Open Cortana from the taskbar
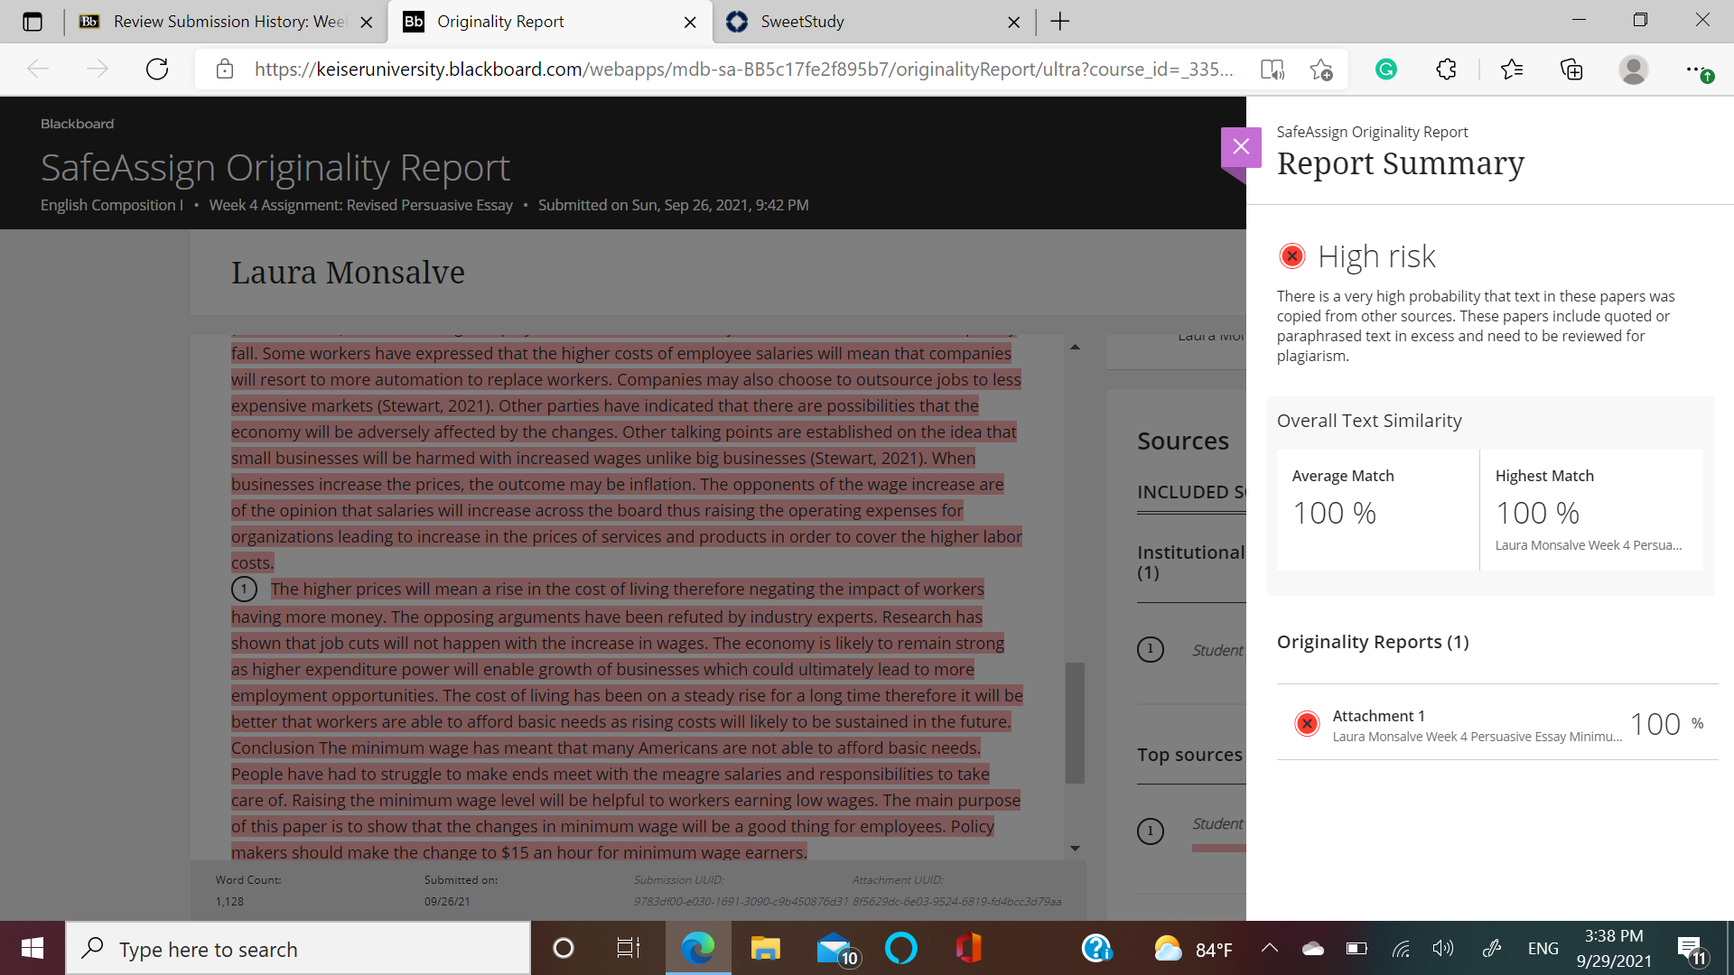The height and width of the screenshot is (975, 1734). pyautogui.click(x=564, y=948)
